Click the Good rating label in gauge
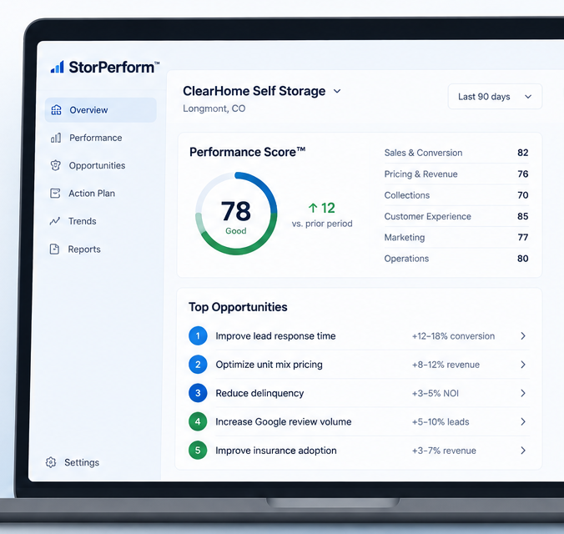 (x=236, y=231)
